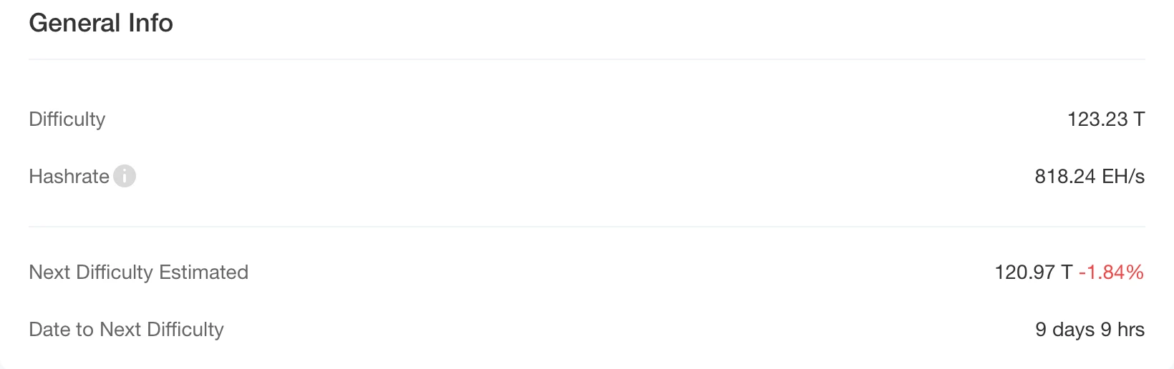Select the 123.23 T difficulty value
This screenshot has height=369, width=1174.
pos(1106,119)
